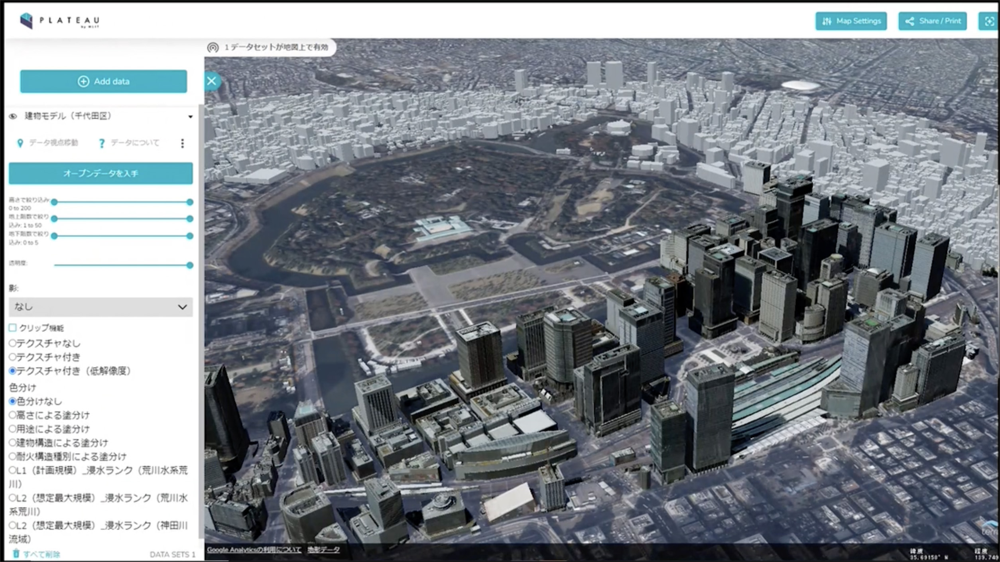Click データ視点移動 label
The width and height of the screenshot is (1000, 562).
(53, 143)
